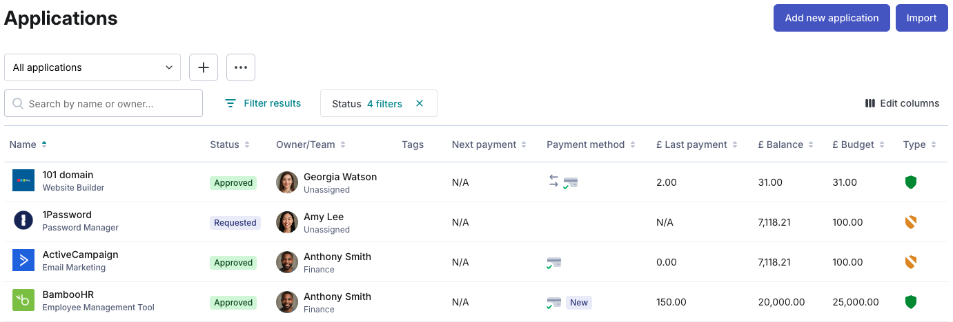Click Georgia Watson's avatar photo
Image resolution: width=953 pixels, height=322 pixels.
point(287,182)
